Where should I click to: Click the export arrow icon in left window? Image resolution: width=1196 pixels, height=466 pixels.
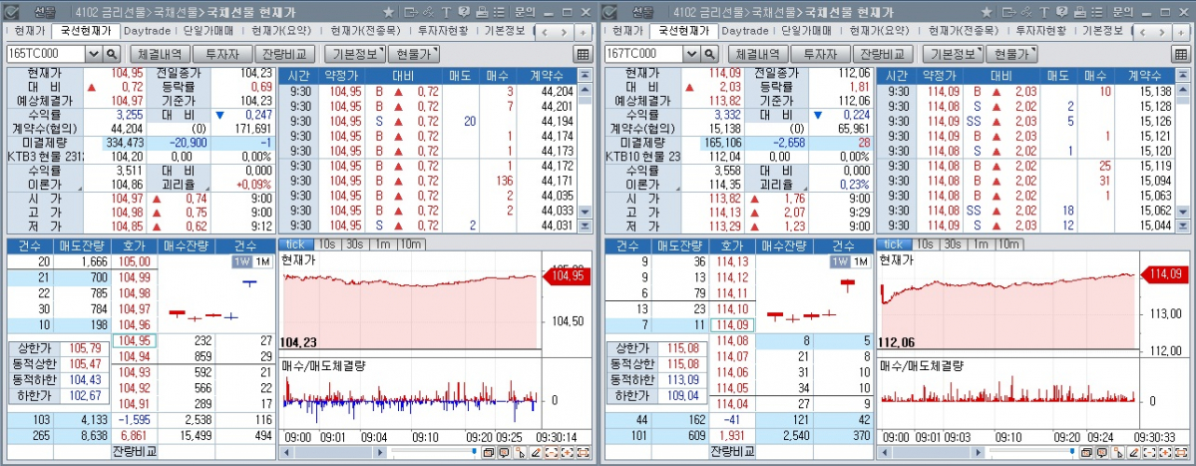pyautogui.click(x=410, y=12)
